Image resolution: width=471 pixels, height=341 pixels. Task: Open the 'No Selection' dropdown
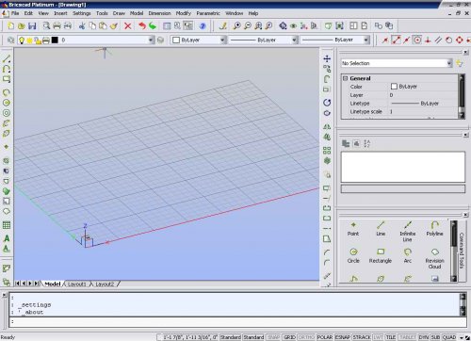pyautogui.click(x=449, y=63)
